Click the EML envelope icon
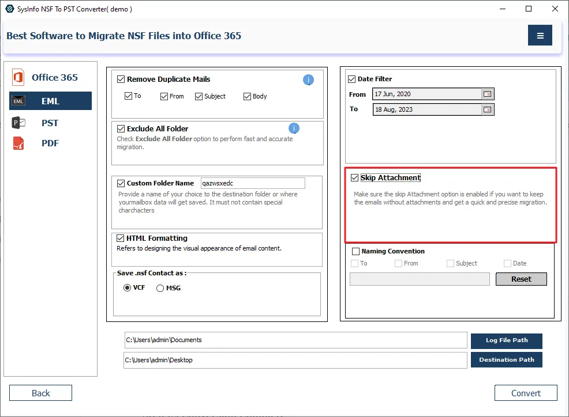Image resolution: width=569 pixels, height=417 pixels. click(18, 101)
